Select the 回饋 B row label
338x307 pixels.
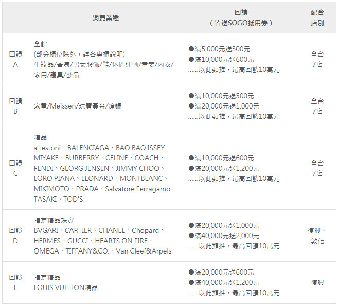coord(15,106)
